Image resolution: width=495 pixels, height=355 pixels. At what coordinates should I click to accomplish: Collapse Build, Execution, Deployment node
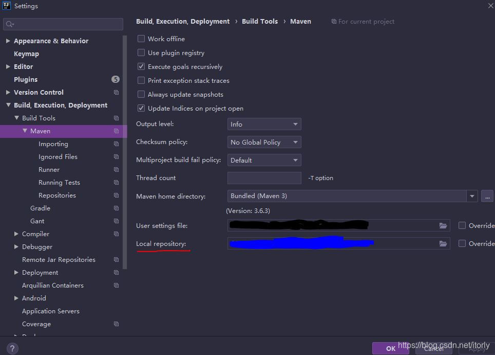(8, 105)
